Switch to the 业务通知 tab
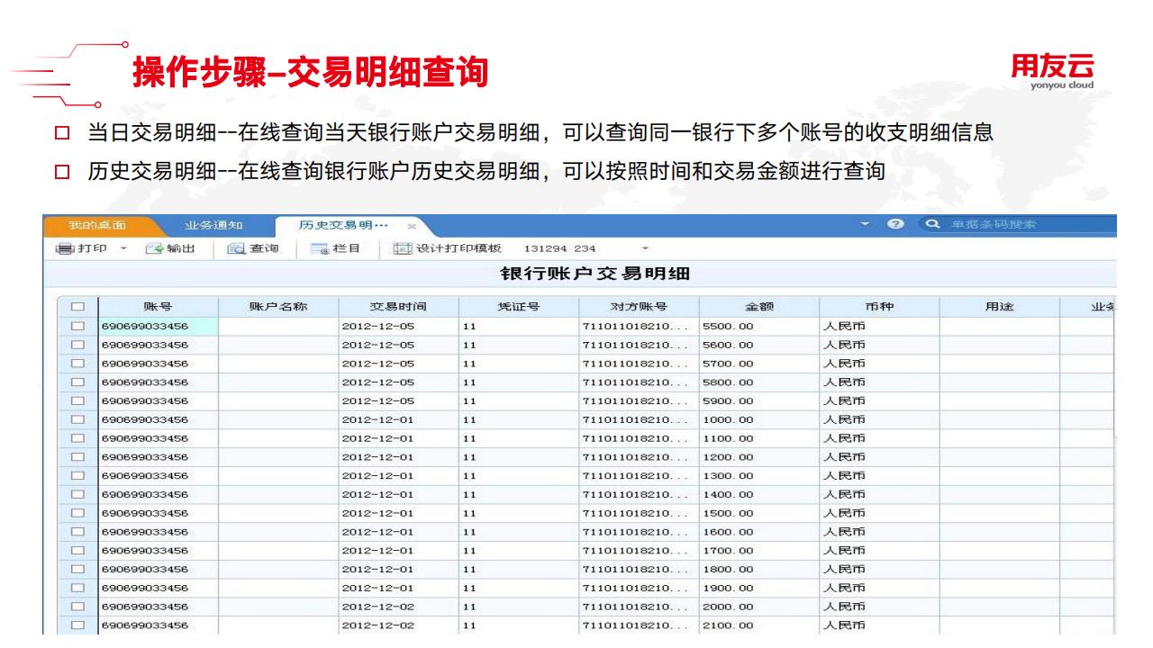The width and height of the screenshot is (1153, 648). 213,224
